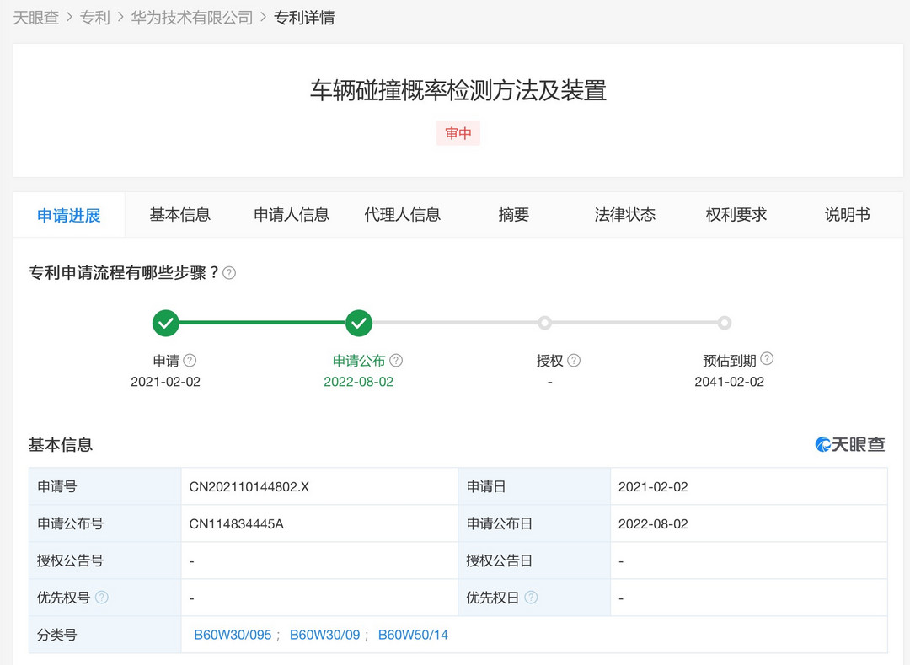
Task: Click question mark icon next to 授权 step
Action: (x=573, y=359)
